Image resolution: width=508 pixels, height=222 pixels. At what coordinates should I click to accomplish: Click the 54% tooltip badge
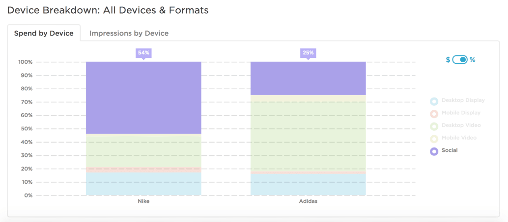(x=143, y=52)
